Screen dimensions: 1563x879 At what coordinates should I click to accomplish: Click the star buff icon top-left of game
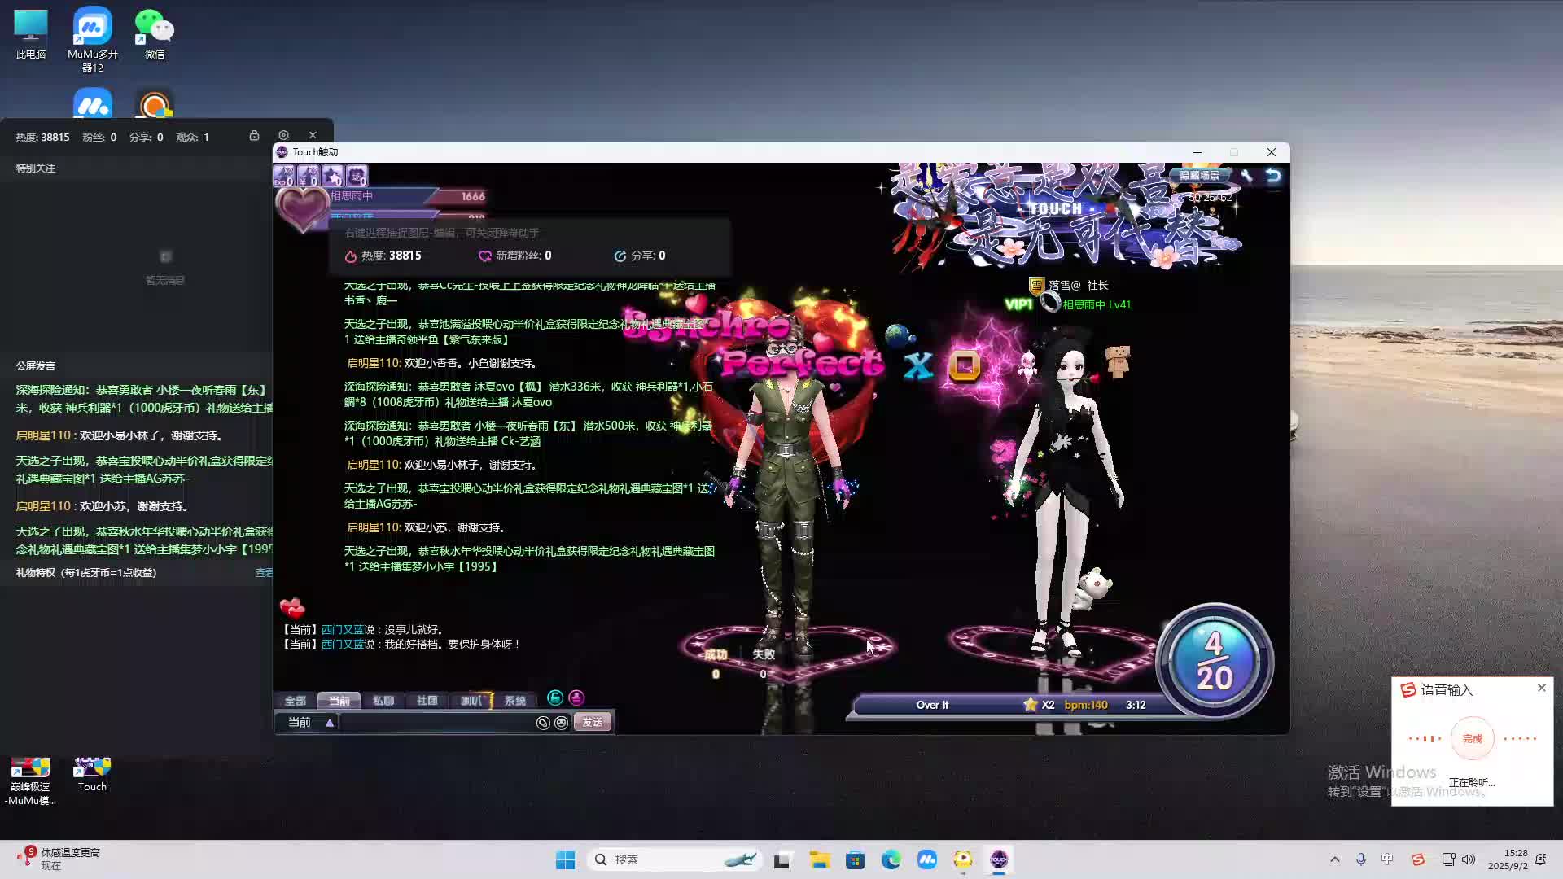pos(332,176)
